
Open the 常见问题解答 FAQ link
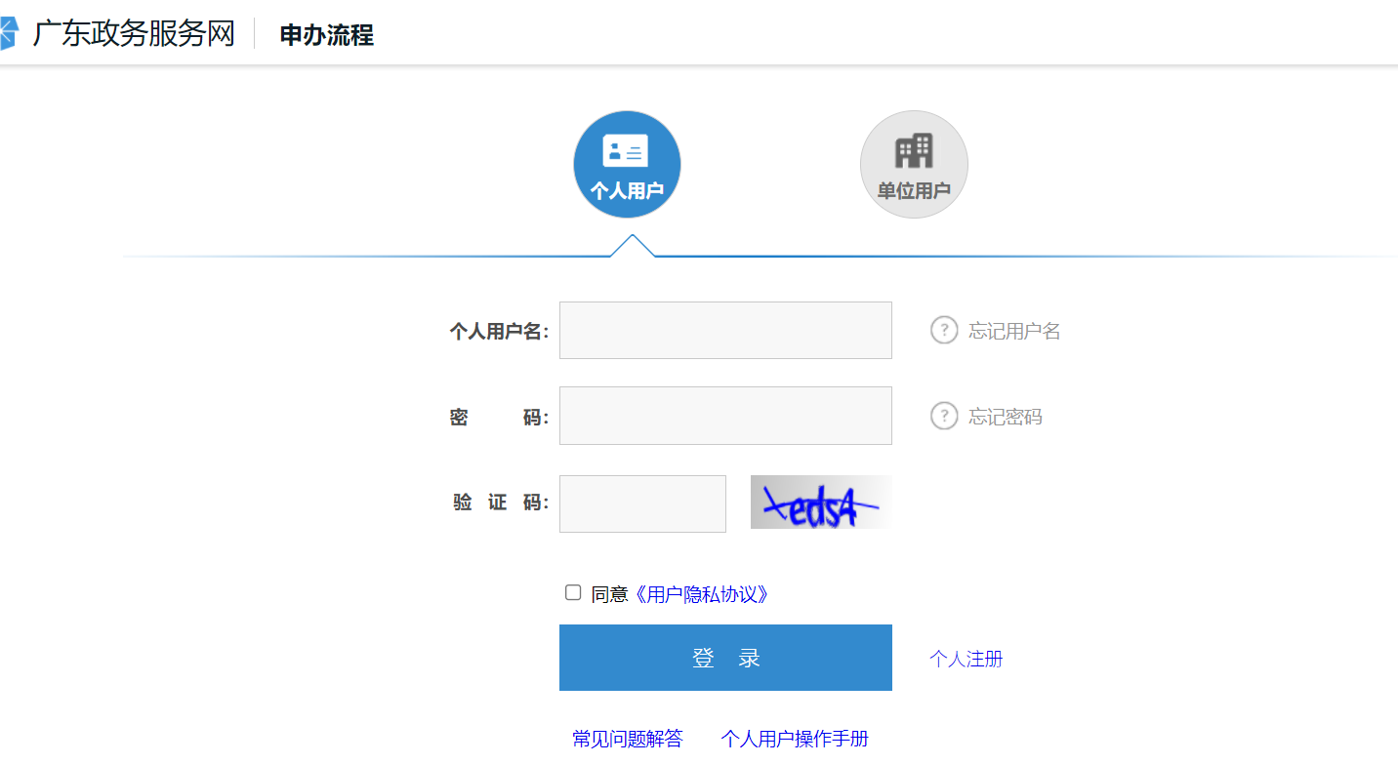click(x=628, y=739)
